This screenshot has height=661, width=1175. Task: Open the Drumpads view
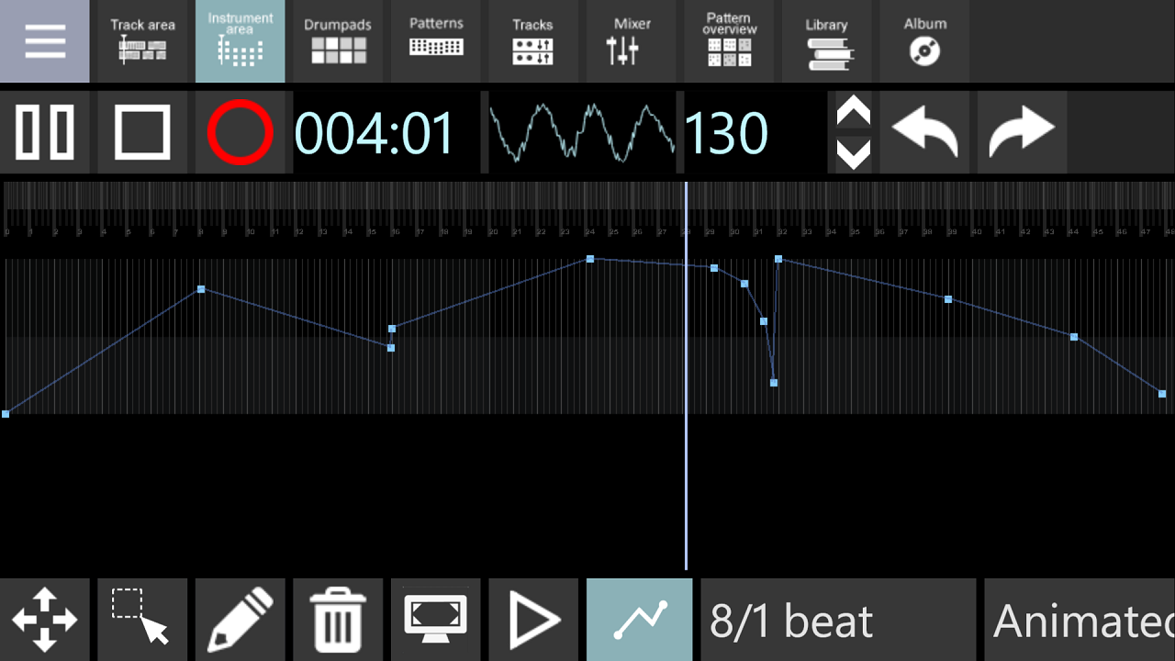click(x=338, y=41)
